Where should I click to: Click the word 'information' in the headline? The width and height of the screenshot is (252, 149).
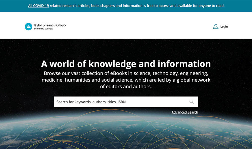pyautogui.click(x=184, y=64)
